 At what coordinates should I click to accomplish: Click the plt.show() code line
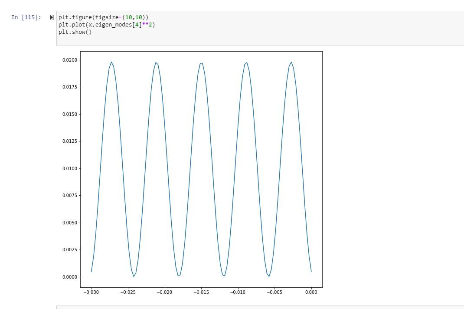(75, 32)
